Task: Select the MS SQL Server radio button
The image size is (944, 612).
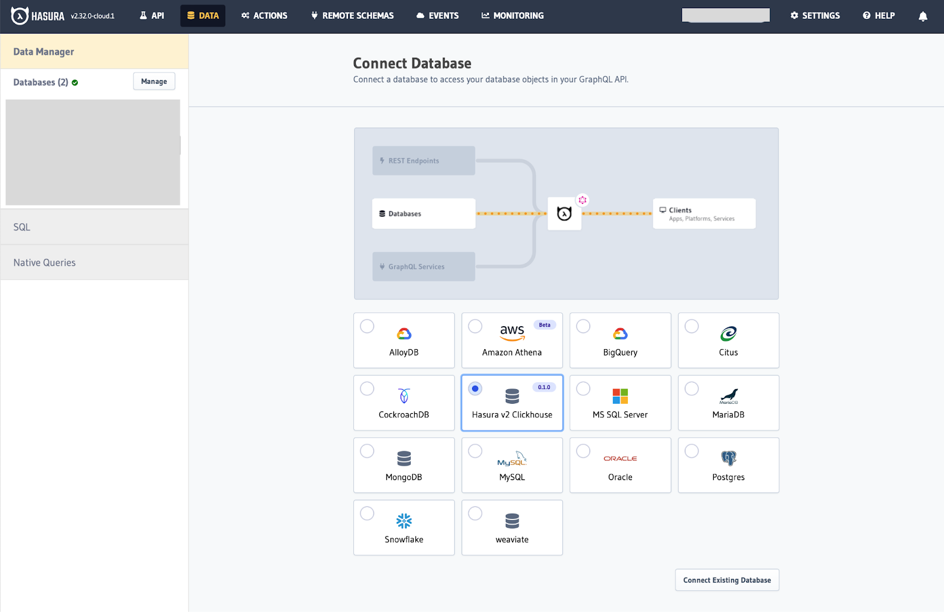Action: pyautogui.click(x=583, y=389)
